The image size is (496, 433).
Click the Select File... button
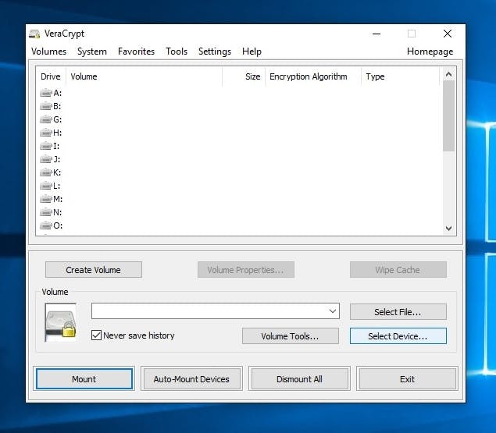pyautogui.click(x=398, y=312)
